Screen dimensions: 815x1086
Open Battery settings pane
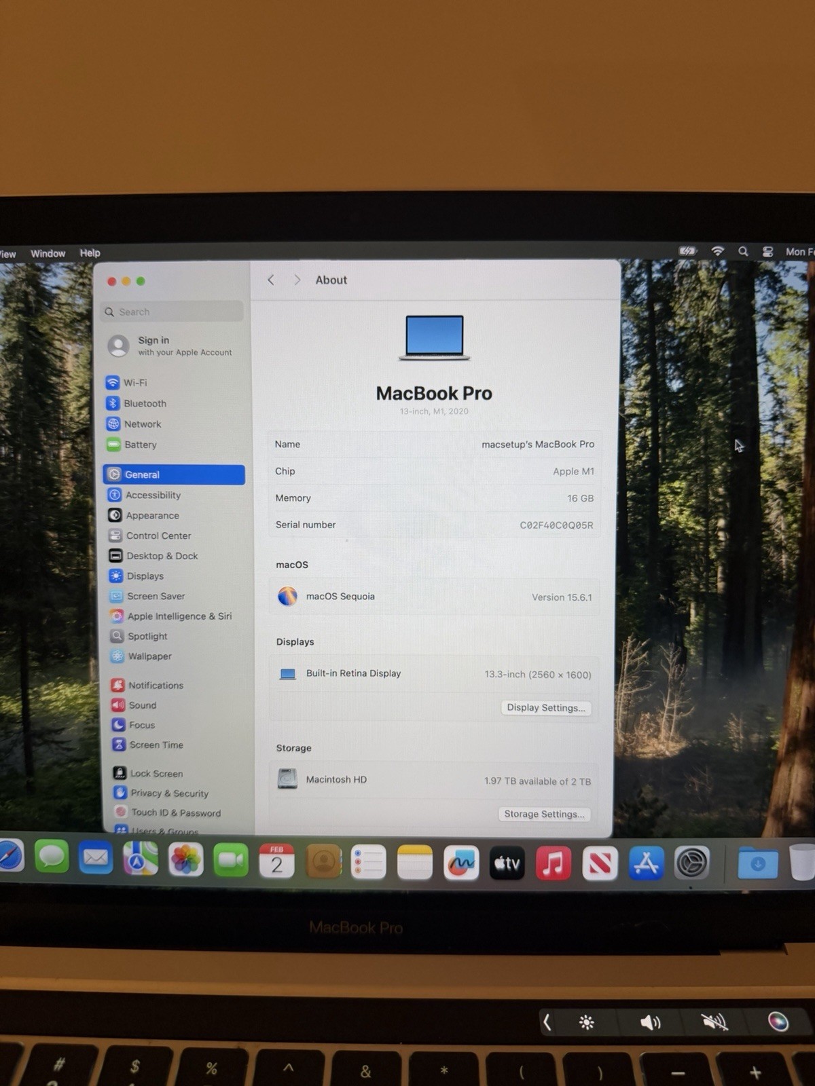coord(132,445)
